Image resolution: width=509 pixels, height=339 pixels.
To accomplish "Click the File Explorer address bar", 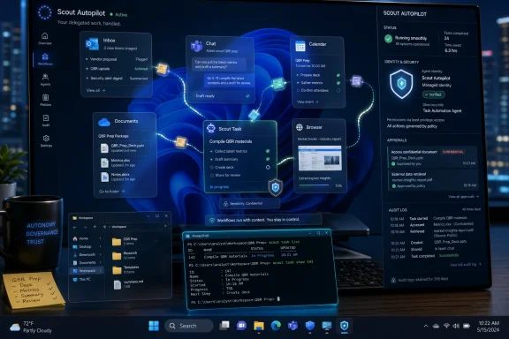I will [x=134, y=227].
